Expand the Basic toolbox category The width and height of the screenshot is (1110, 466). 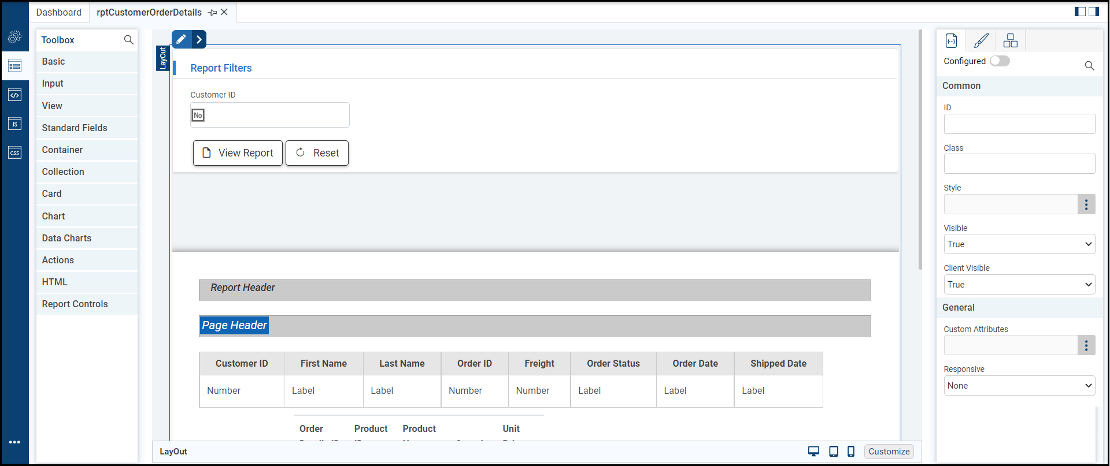[x=87, y=62]
